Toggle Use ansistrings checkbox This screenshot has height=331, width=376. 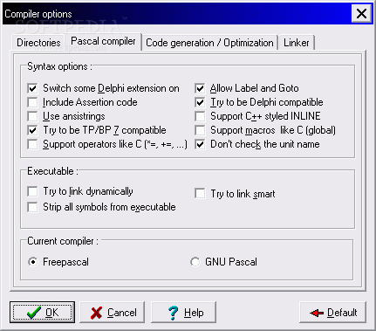[x=32, y=116]
